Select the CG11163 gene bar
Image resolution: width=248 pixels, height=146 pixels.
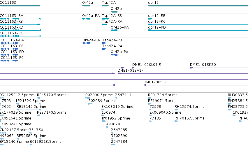click(x=20, y=6)
